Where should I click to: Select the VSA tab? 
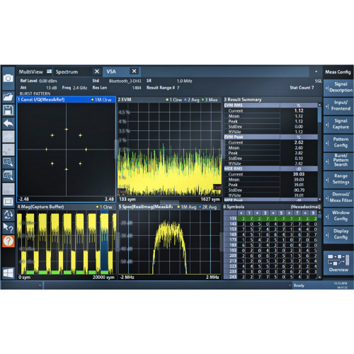[111, 72]
